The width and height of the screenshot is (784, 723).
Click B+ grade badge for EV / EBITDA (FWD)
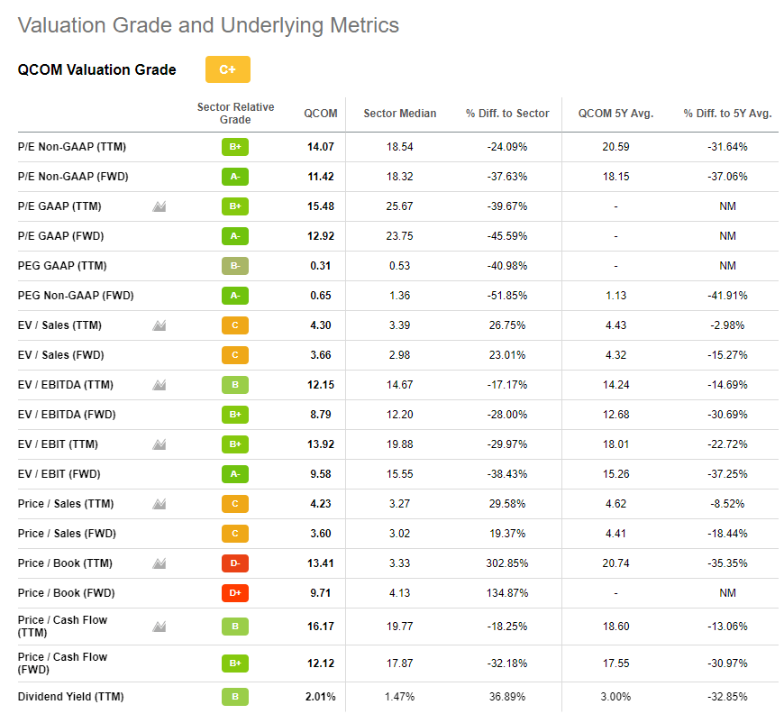click(235, 415)
